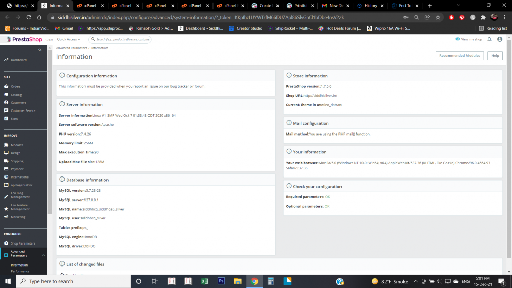
Task: Open the Gmail bookmark
Action: point(64,28)
